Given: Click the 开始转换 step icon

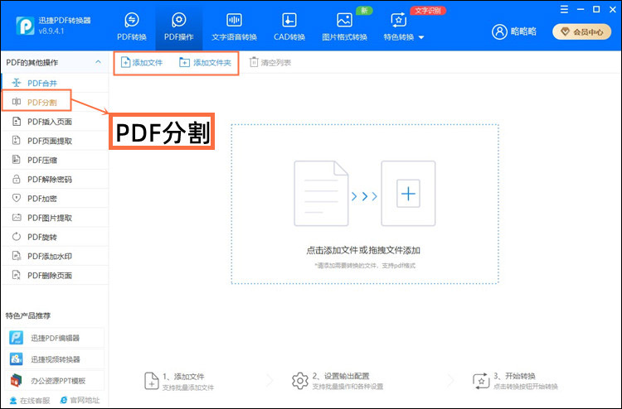Looking at the screenshot, I should tap(481, 381).
